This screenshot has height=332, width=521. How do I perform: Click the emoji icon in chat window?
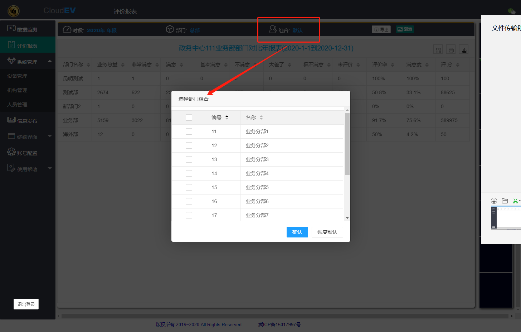pyautogui.click(x=494, y=201)
